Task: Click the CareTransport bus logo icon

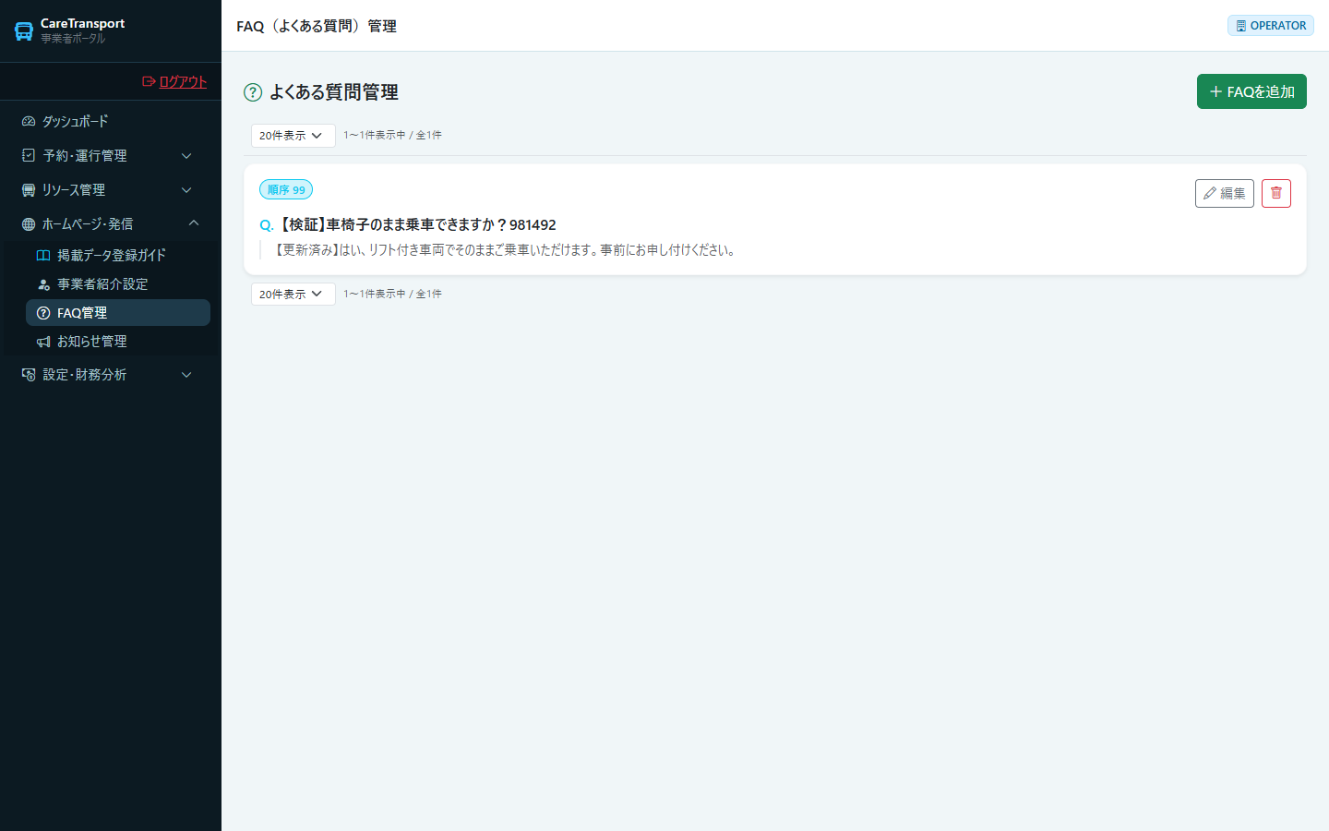Action: click(24, 31)
